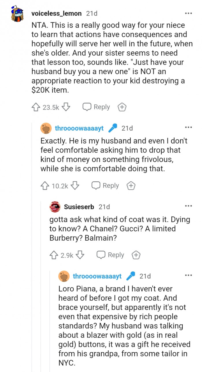Open three-dot menu on the Loro Piana reply
Screen dimensions: 202x372
click(188, 275)
